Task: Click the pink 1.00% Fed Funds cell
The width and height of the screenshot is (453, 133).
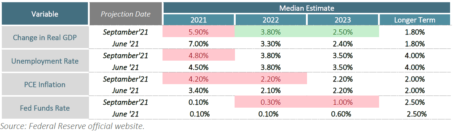Action: pyautogui.click(x=343, y=102)
